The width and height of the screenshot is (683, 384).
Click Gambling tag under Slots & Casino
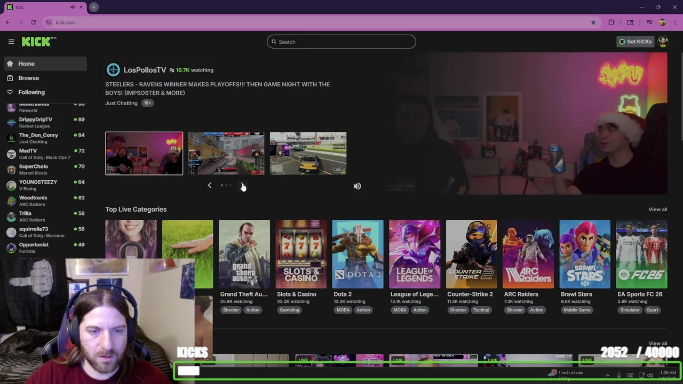(x=289, y=310)
